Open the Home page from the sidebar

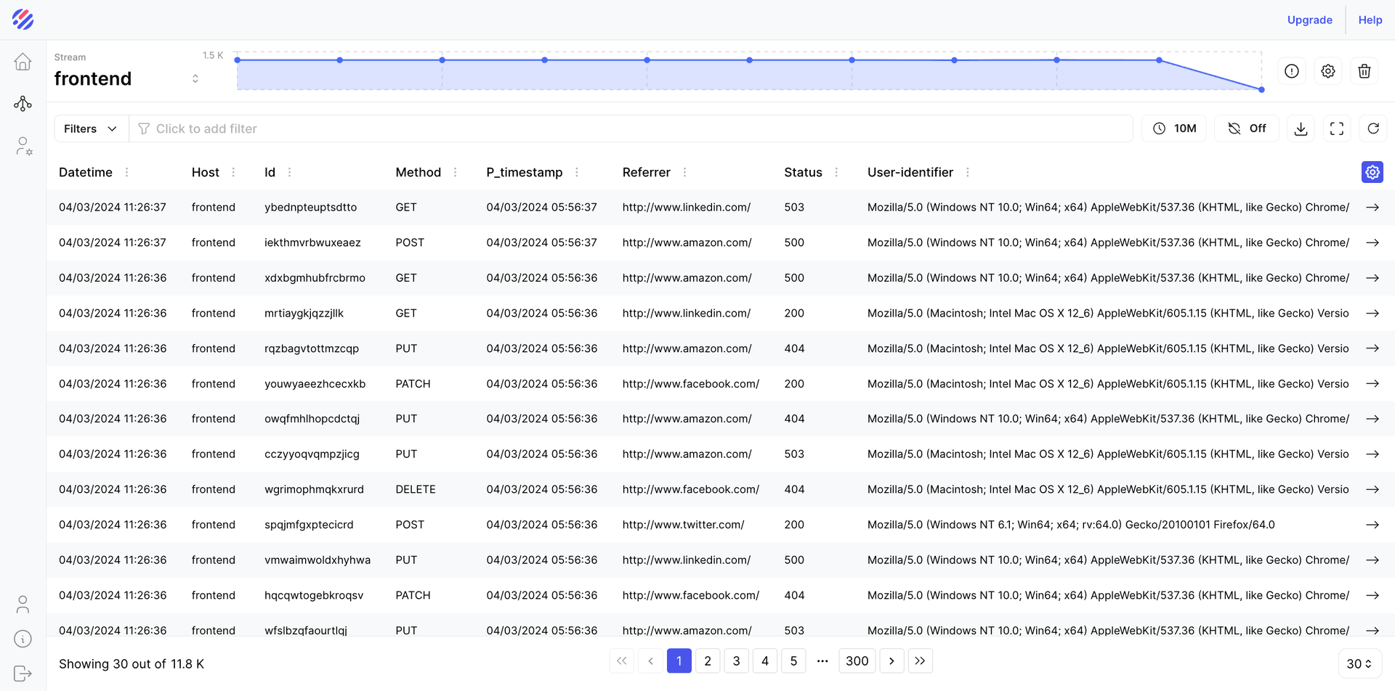pyautogui.click(x=23, y=62)
